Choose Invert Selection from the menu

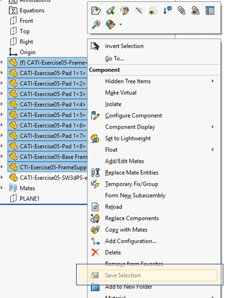click(x=154, y=46)
